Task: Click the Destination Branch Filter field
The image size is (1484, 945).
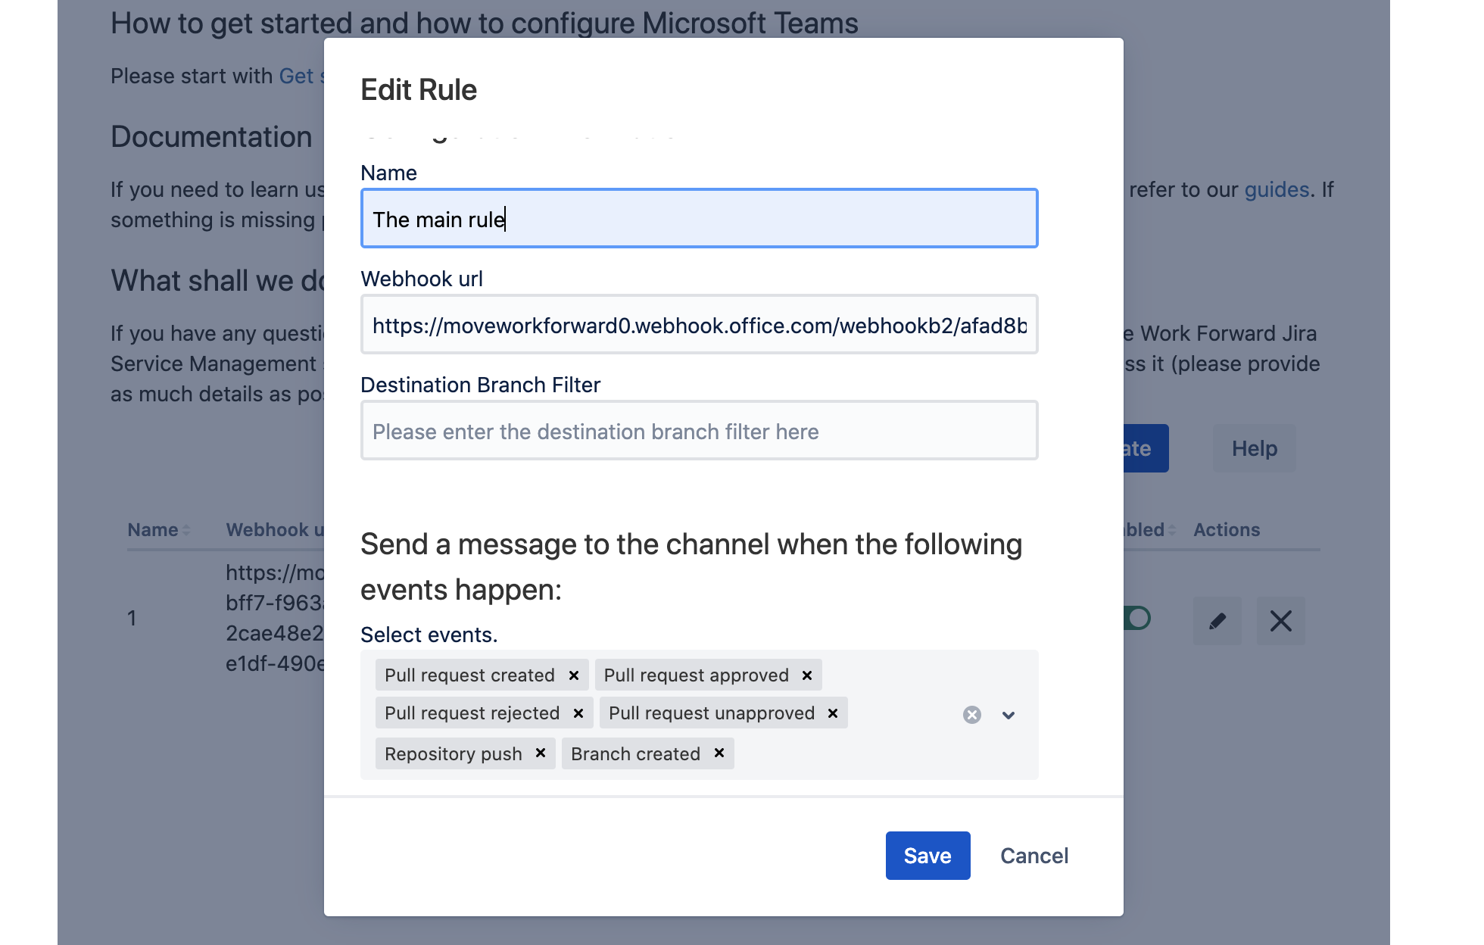Action: click(x=699, y=431)
